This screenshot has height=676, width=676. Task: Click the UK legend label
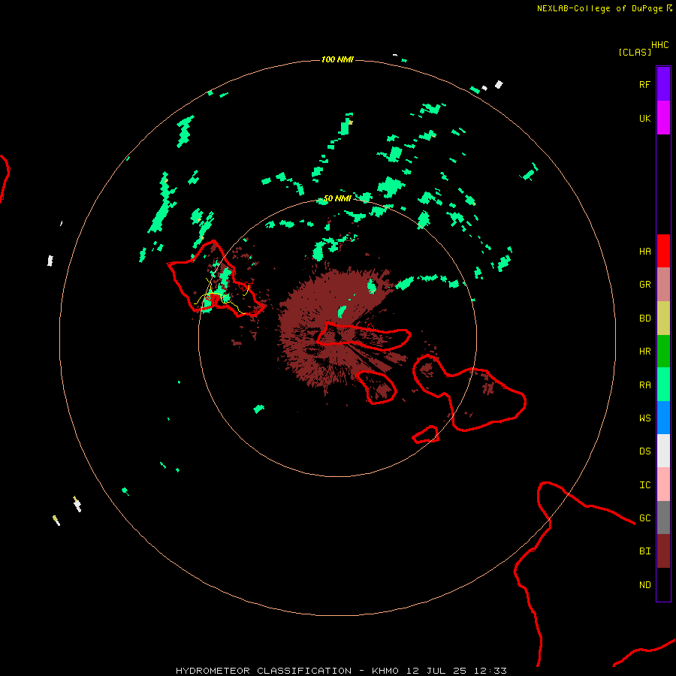pos(644,118)
